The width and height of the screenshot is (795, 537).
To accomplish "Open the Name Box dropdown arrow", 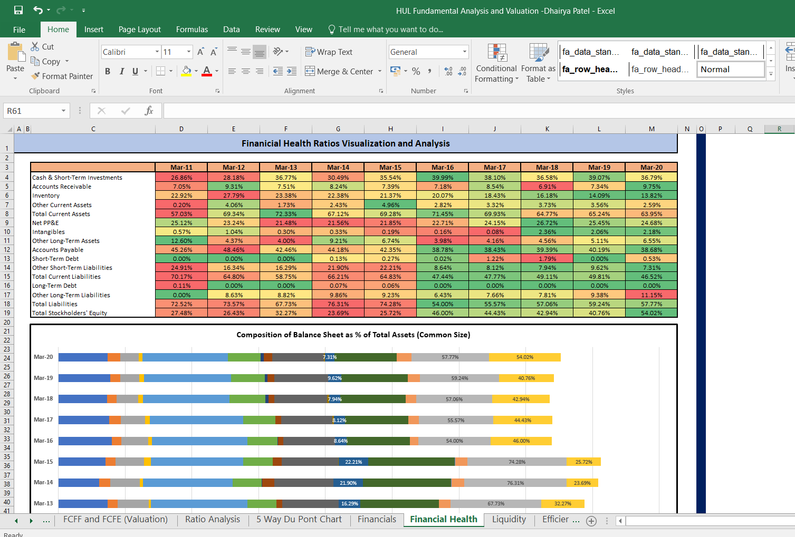I will (x=63, y=111).
